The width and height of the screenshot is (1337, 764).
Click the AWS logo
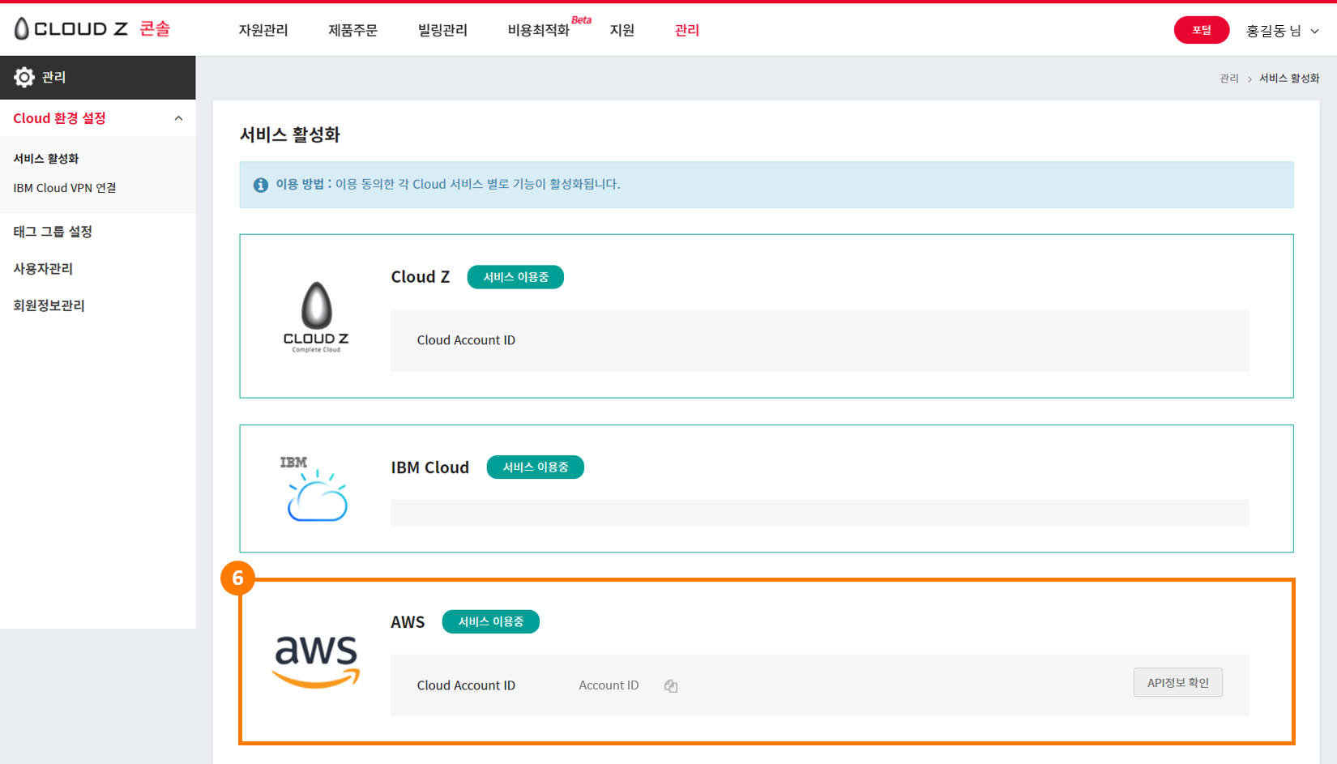[x=316, y=661]
